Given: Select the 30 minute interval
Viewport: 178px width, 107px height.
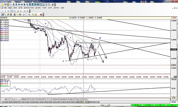Looking at the screenshot, I should pyautogui.click(x=15, y=11).
